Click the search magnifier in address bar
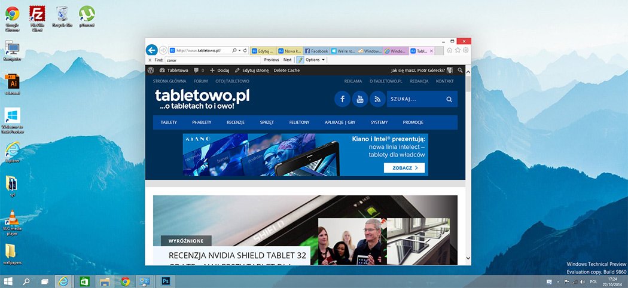Screen dimensions: 628x288 [234, 51]
